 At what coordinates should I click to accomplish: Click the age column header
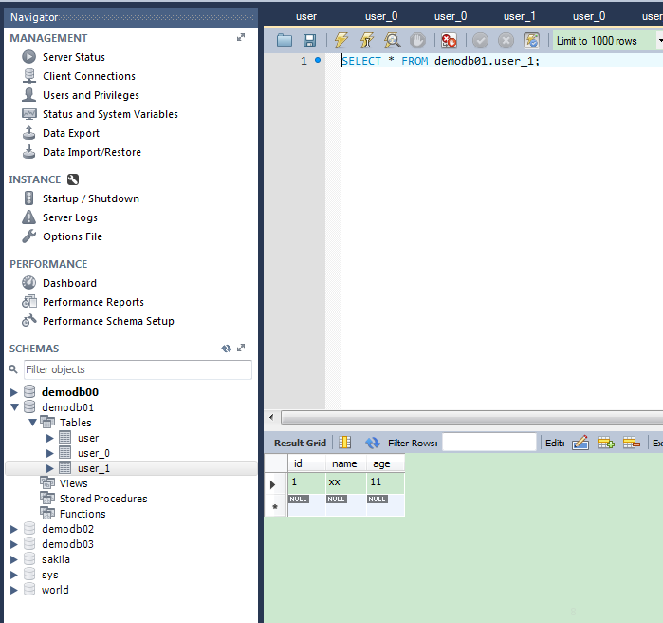(x=385, y=463)
